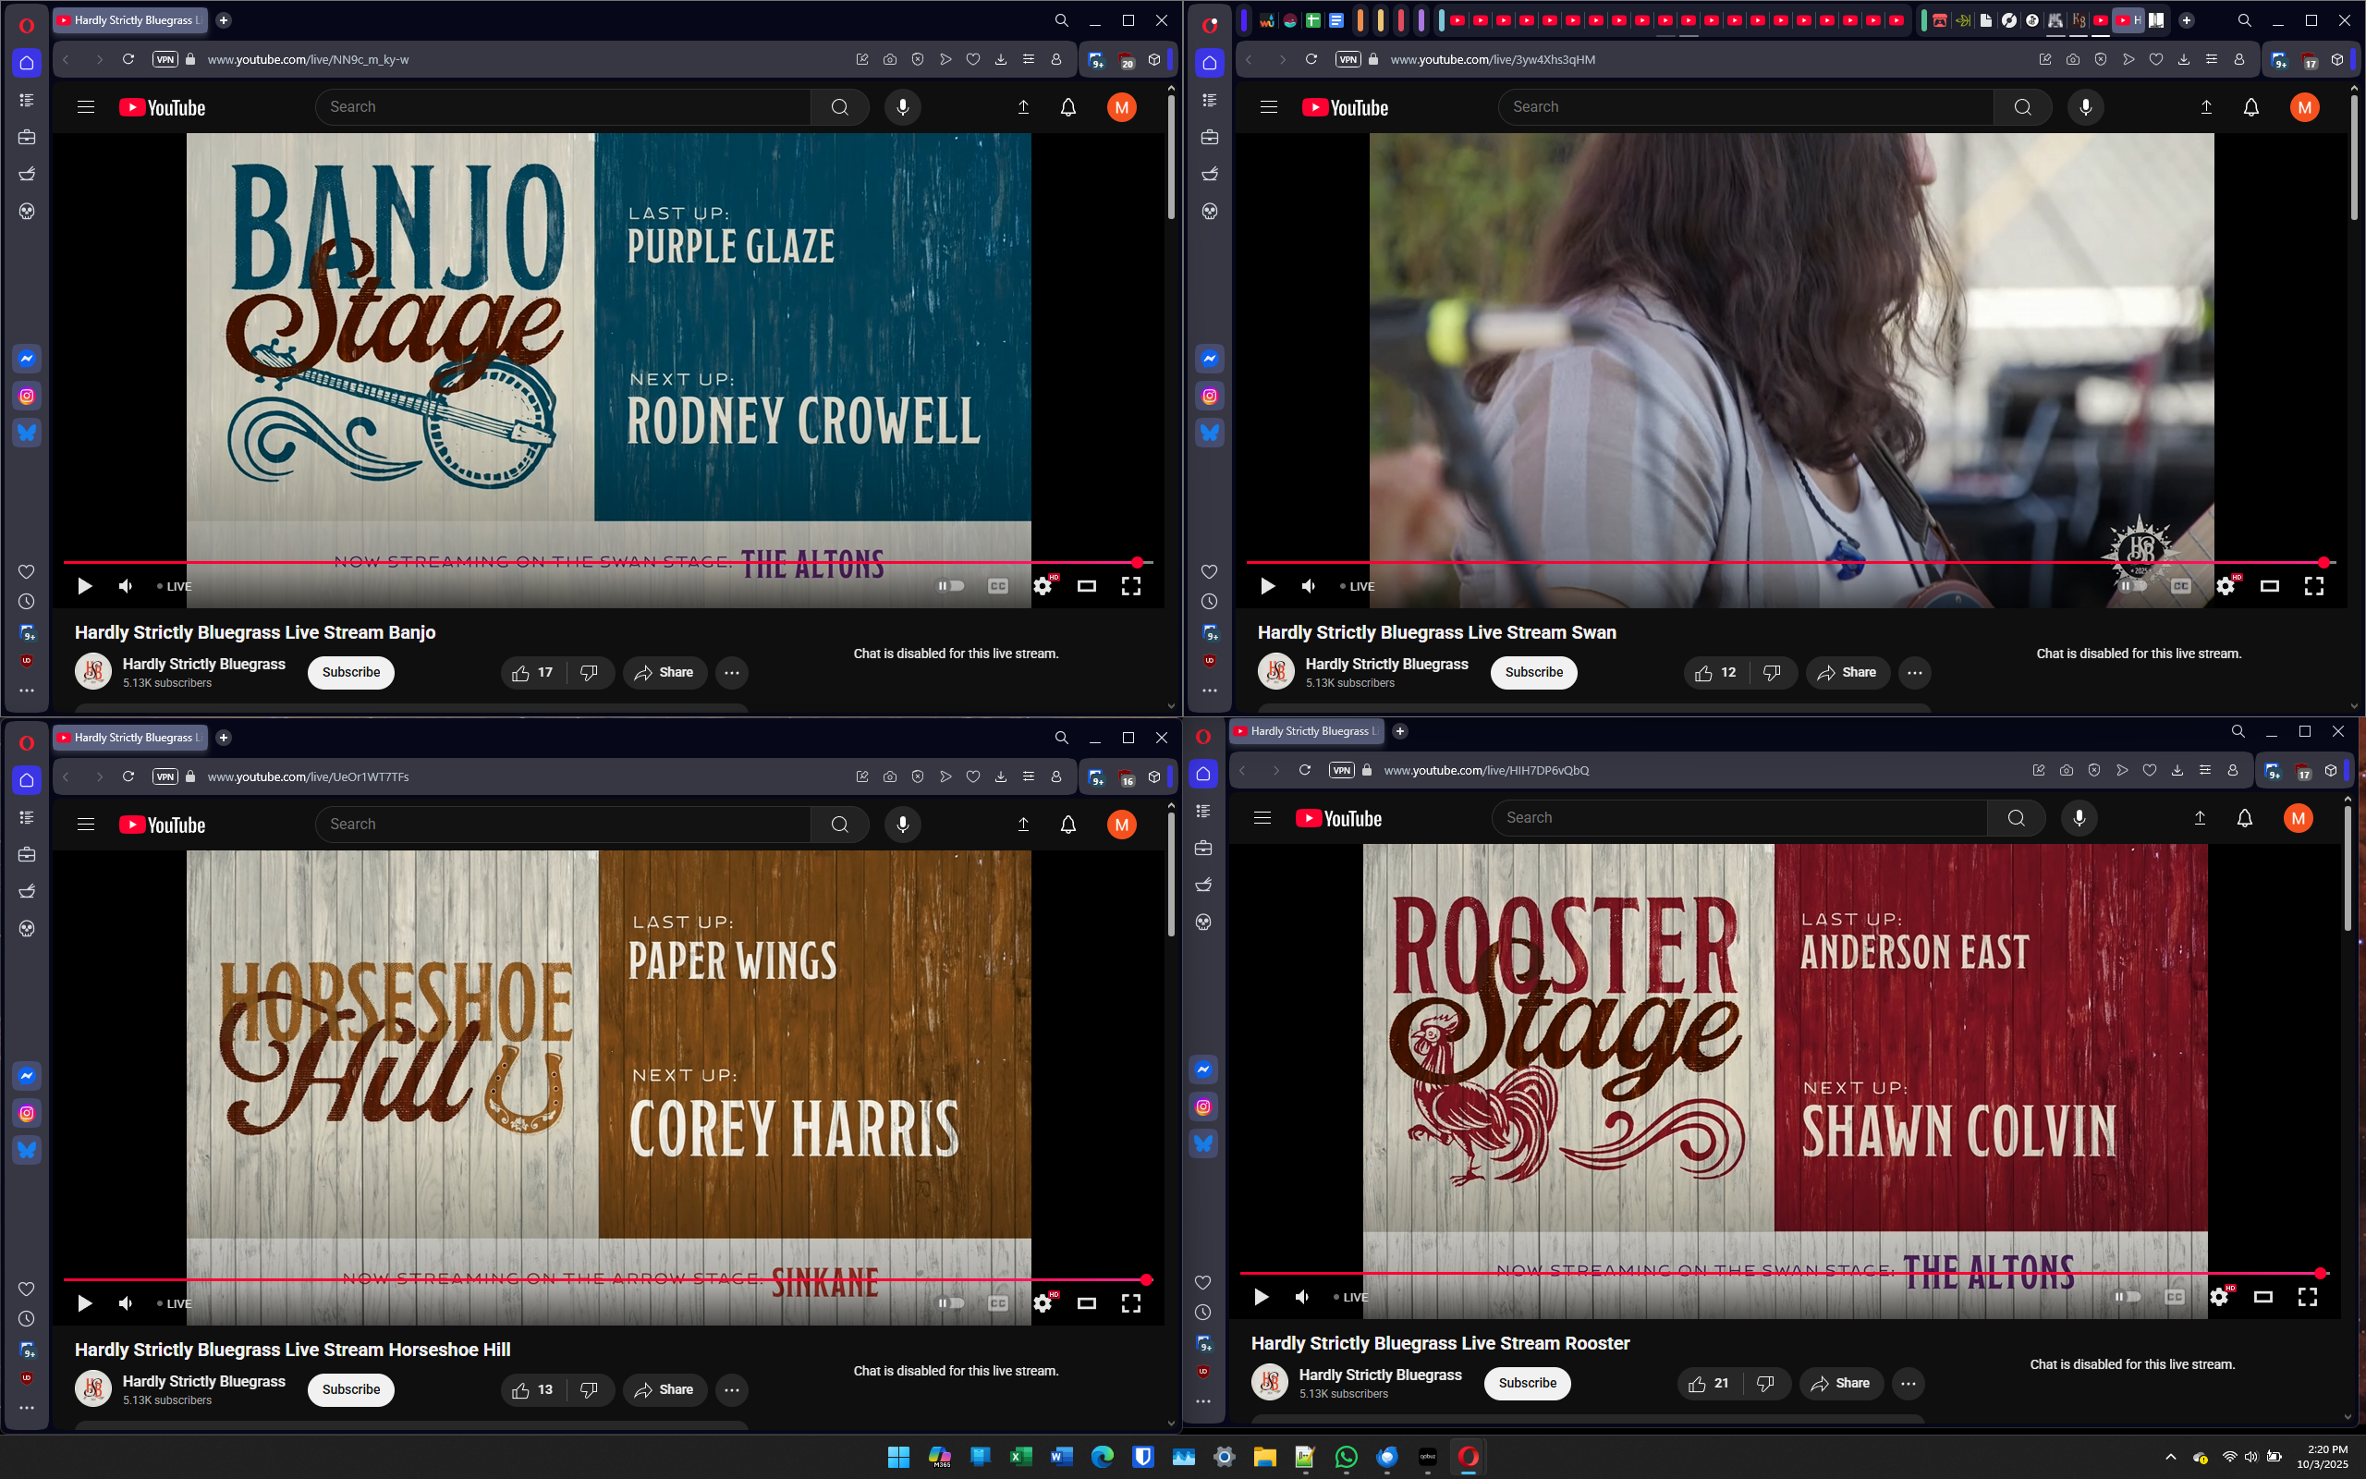Share the Horseshoe Hill live stream
Screen dimensions: 2366x1479
[x=664, y=1390]
